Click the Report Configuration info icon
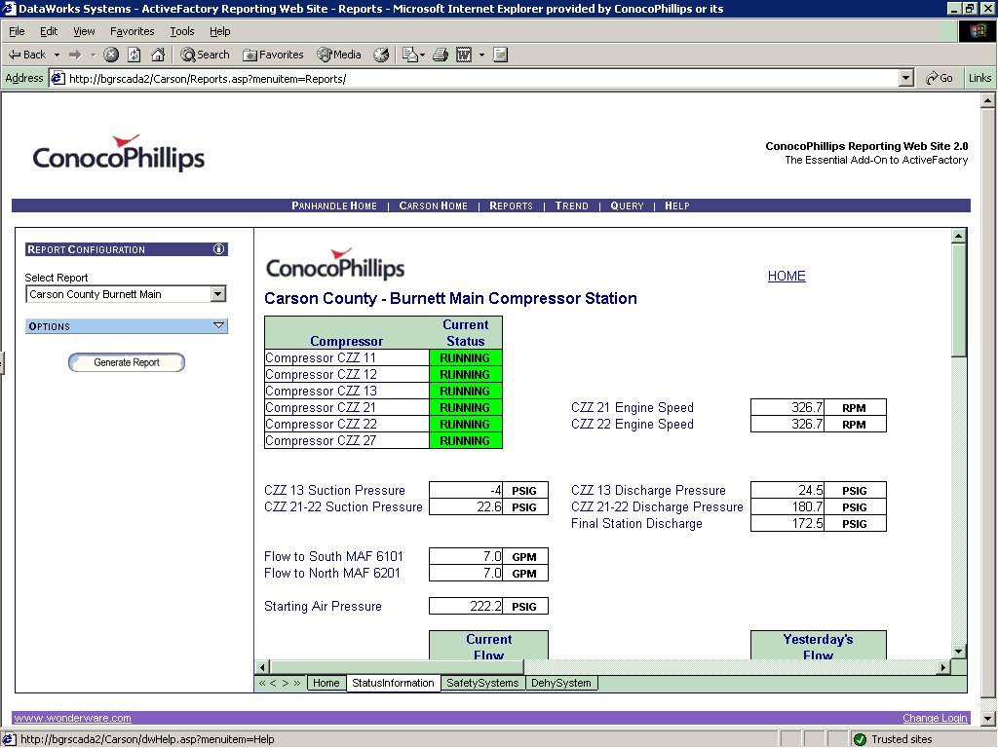The height and width of the screenshot is (748, 998). [219, 249]
